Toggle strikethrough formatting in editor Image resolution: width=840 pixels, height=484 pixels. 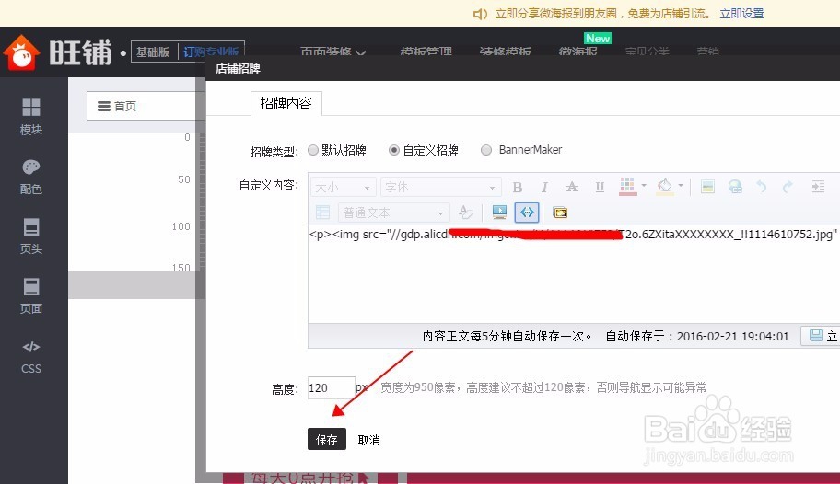click(572, 187)
